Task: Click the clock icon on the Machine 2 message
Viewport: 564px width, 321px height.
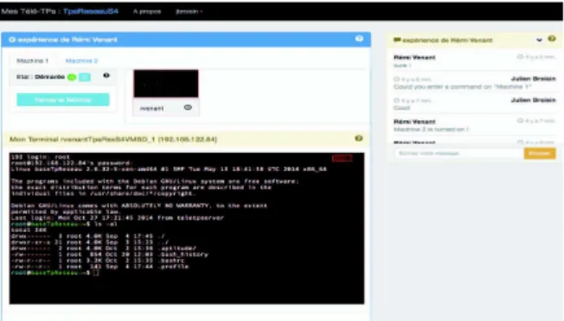Action: (x=520, y=121)
